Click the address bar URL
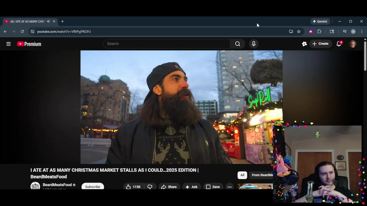This screenshot has width=367, height=206. 64,31
